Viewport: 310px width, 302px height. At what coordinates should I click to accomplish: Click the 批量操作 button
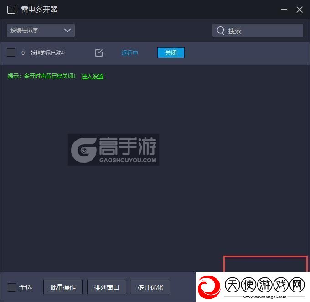[63, 287]
